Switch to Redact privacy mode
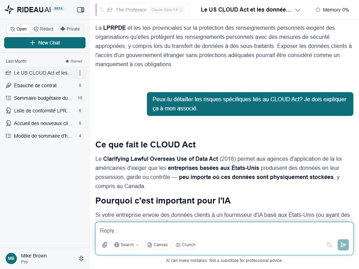Screen dimensions: 359x269 [43, 29]
